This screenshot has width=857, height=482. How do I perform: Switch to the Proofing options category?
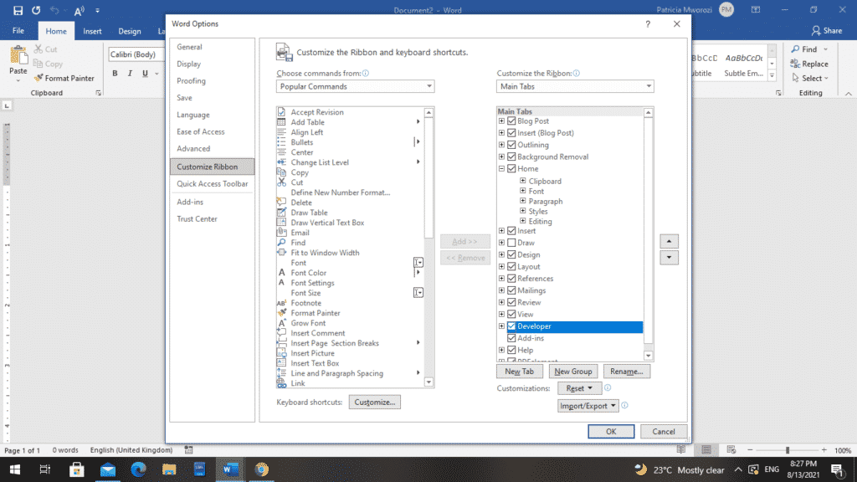point(191,81)
